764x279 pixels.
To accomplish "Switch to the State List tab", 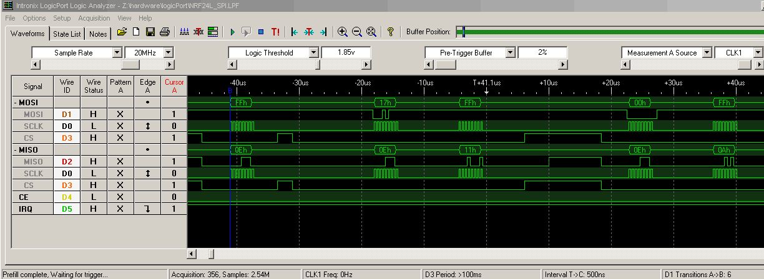I will (67, 34).
